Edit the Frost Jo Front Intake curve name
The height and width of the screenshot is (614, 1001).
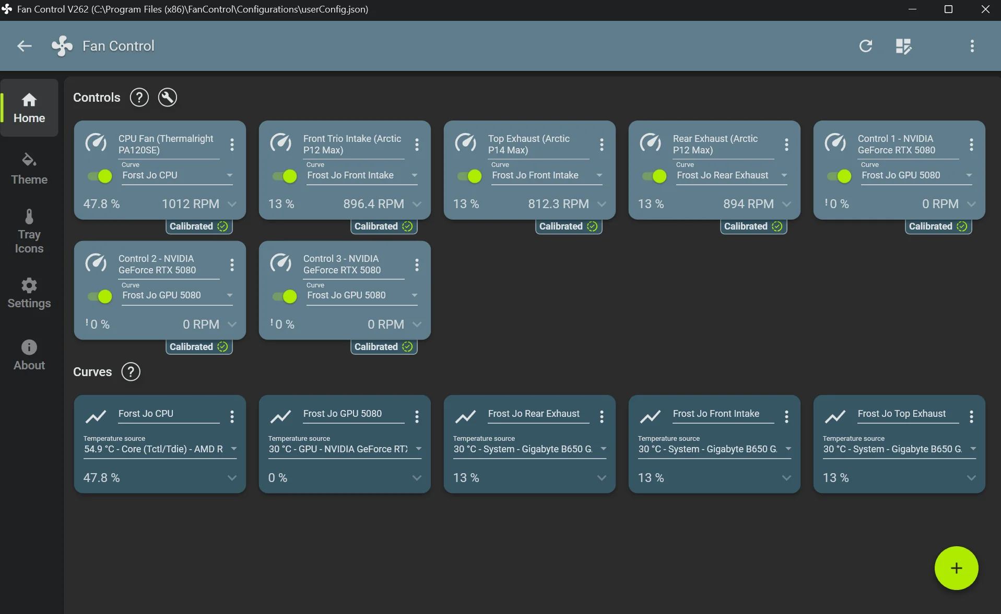[x=723, y=414]
